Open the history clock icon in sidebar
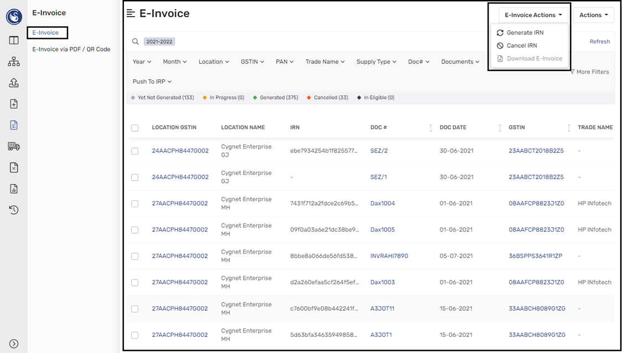 [14, 209]
